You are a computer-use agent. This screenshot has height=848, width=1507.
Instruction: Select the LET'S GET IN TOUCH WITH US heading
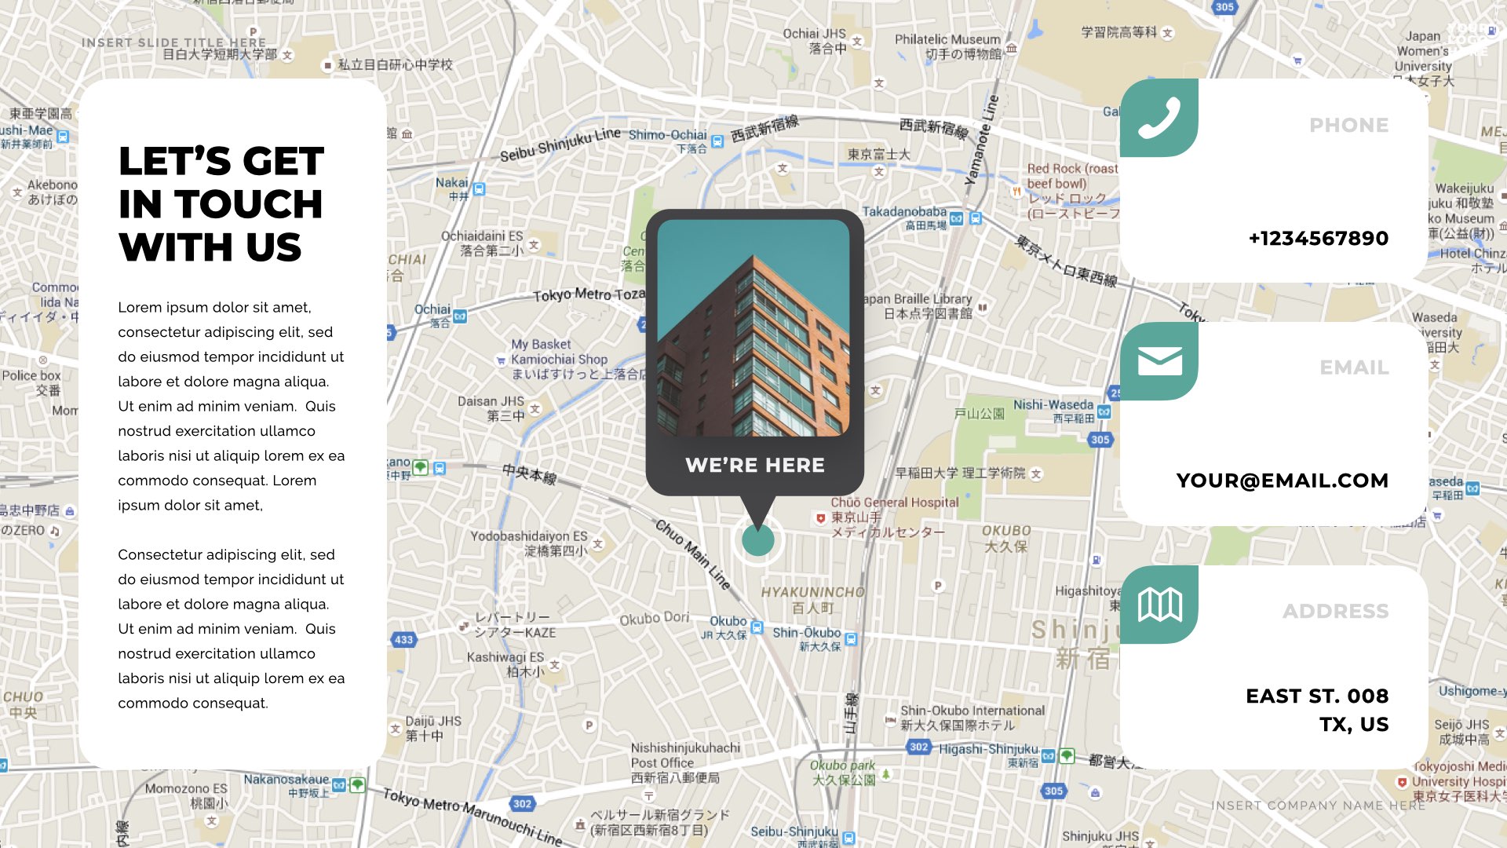(x=221, y=203)
